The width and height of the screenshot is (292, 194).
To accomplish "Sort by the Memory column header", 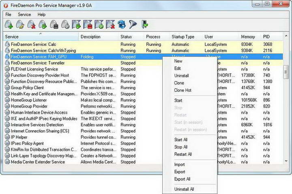I will (250, 36).
